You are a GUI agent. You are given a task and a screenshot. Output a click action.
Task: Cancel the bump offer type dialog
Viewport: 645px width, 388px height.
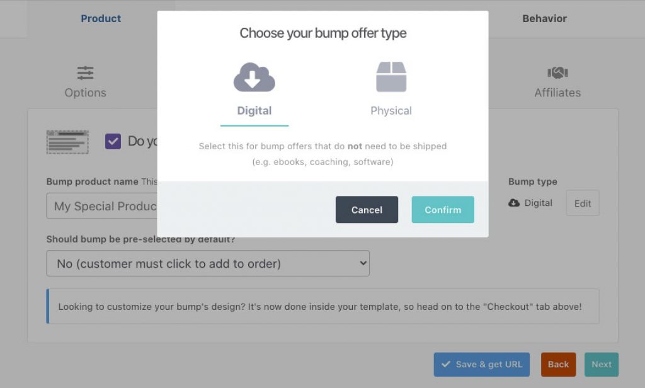367,209
